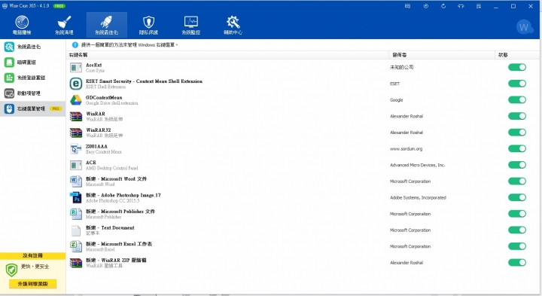The width and height of the screenshot is (542, 296).
Task: Click the clock scheduler icon in title bar
Action: pos(425,6)
